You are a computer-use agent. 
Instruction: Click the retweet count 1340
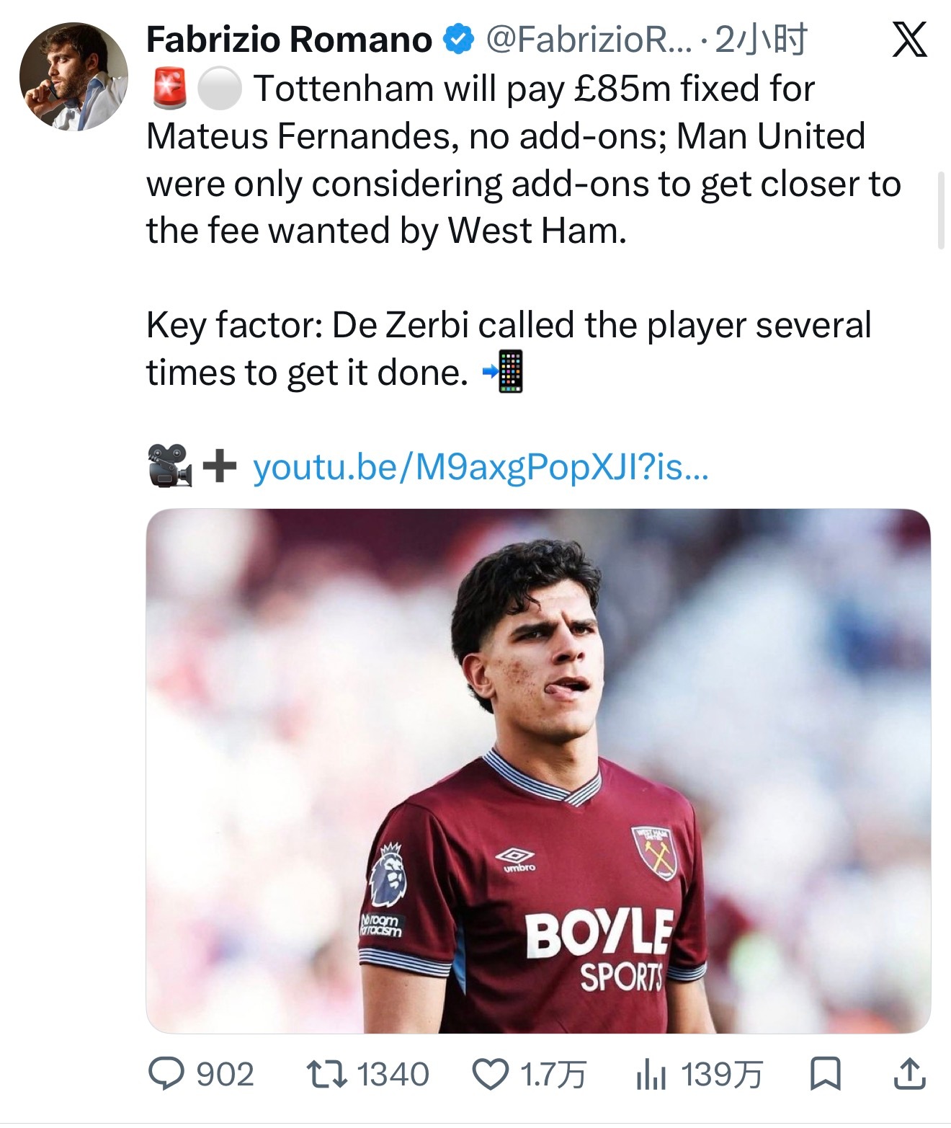tap(393, 1075)
